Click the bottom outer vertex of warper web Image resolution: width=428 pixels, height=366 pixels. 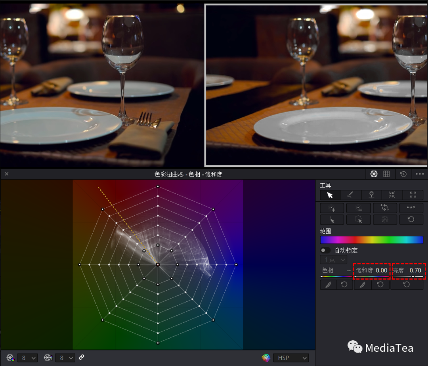[x=158, y=343]
